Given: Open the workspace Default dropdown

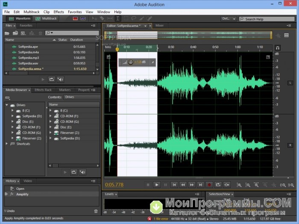Looking at the screenshot, I should click(229, 19).
